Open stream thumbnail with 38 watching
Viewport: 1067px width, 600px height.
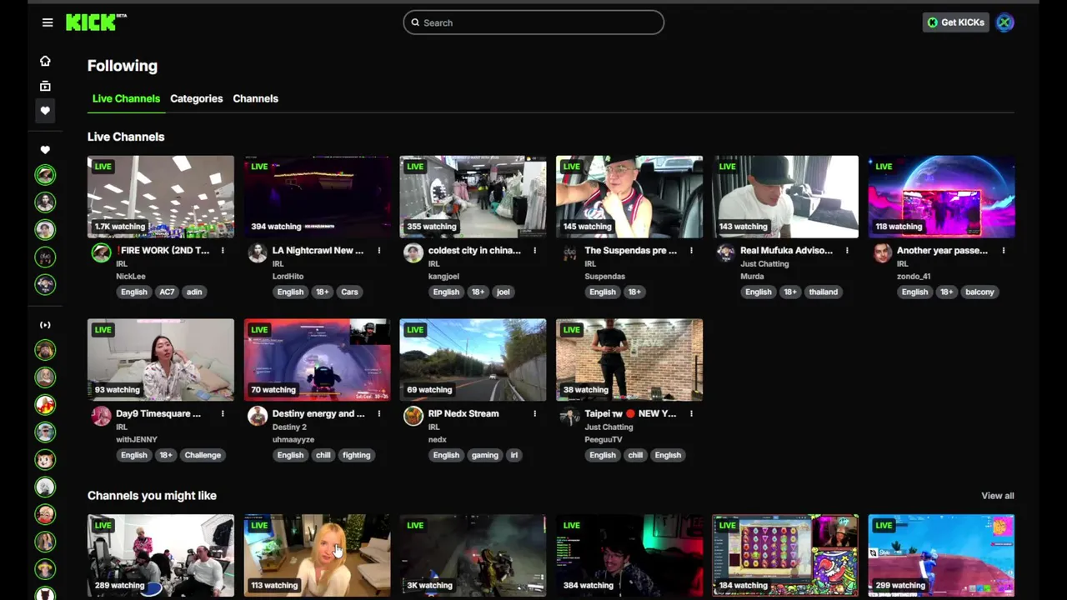coord(629,360)
